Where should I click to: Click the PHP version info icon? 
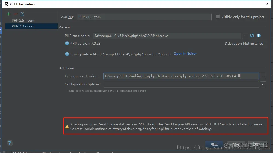67,43
